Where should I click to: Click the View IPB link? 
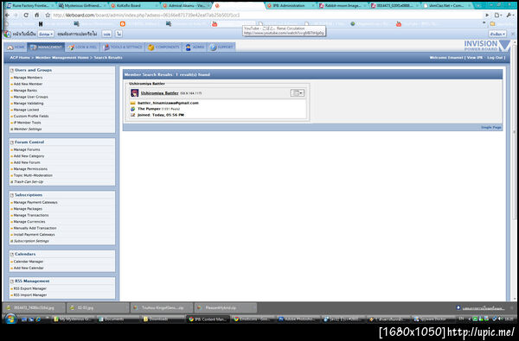(474, 58)
